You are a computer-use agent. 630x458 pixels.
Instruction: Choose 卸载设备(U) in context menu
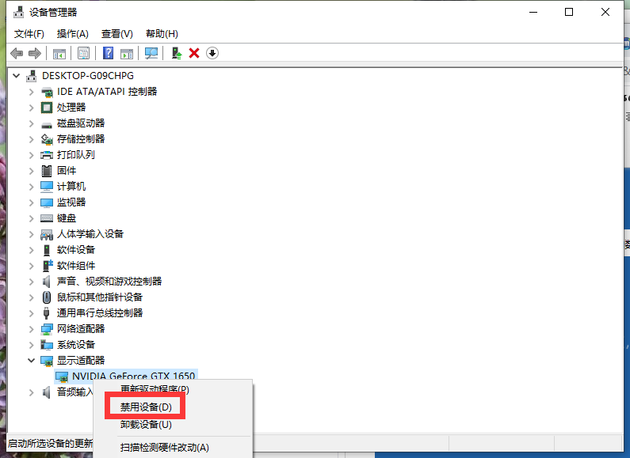pos(146,424)
